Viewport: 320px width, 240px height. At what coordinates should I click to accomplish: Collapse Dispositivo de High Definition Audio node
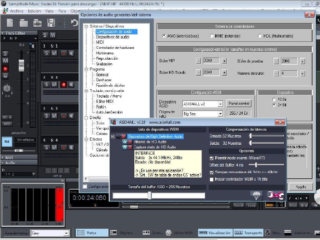[x=113, y=137]
